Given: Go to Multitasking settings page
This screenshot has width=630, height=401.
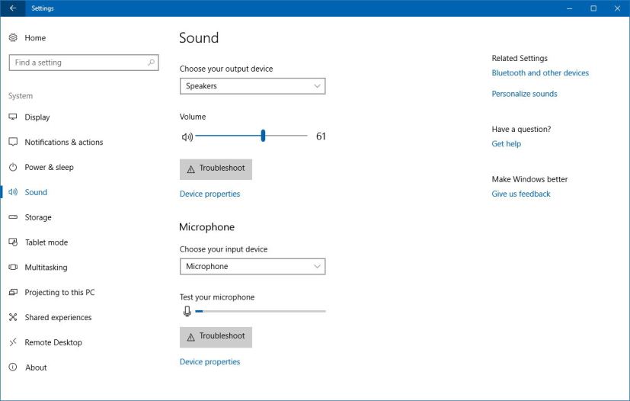Looking at the screenshot, I should 46,268.
